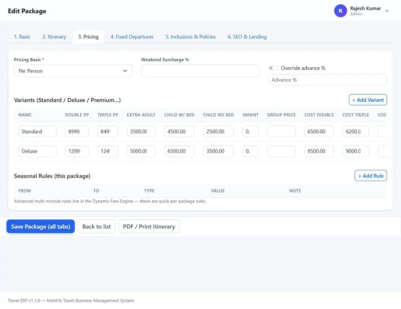Toggle the Override advance % switch
This screenshot has width=401, height=309.
coord(273,68)
